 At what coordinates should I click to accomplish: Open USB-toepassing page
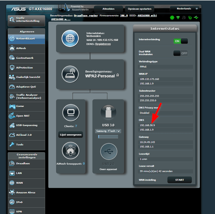26,125
